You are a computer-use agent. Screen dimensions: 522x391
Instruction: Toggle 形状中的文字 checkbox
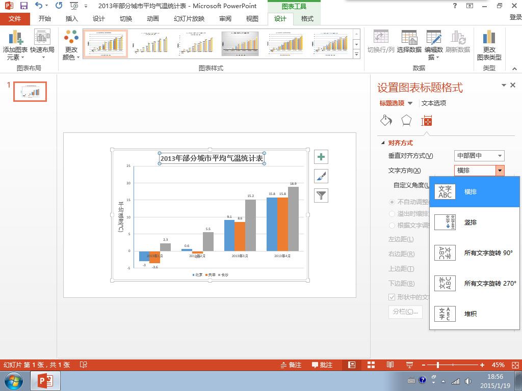[392, 297]
